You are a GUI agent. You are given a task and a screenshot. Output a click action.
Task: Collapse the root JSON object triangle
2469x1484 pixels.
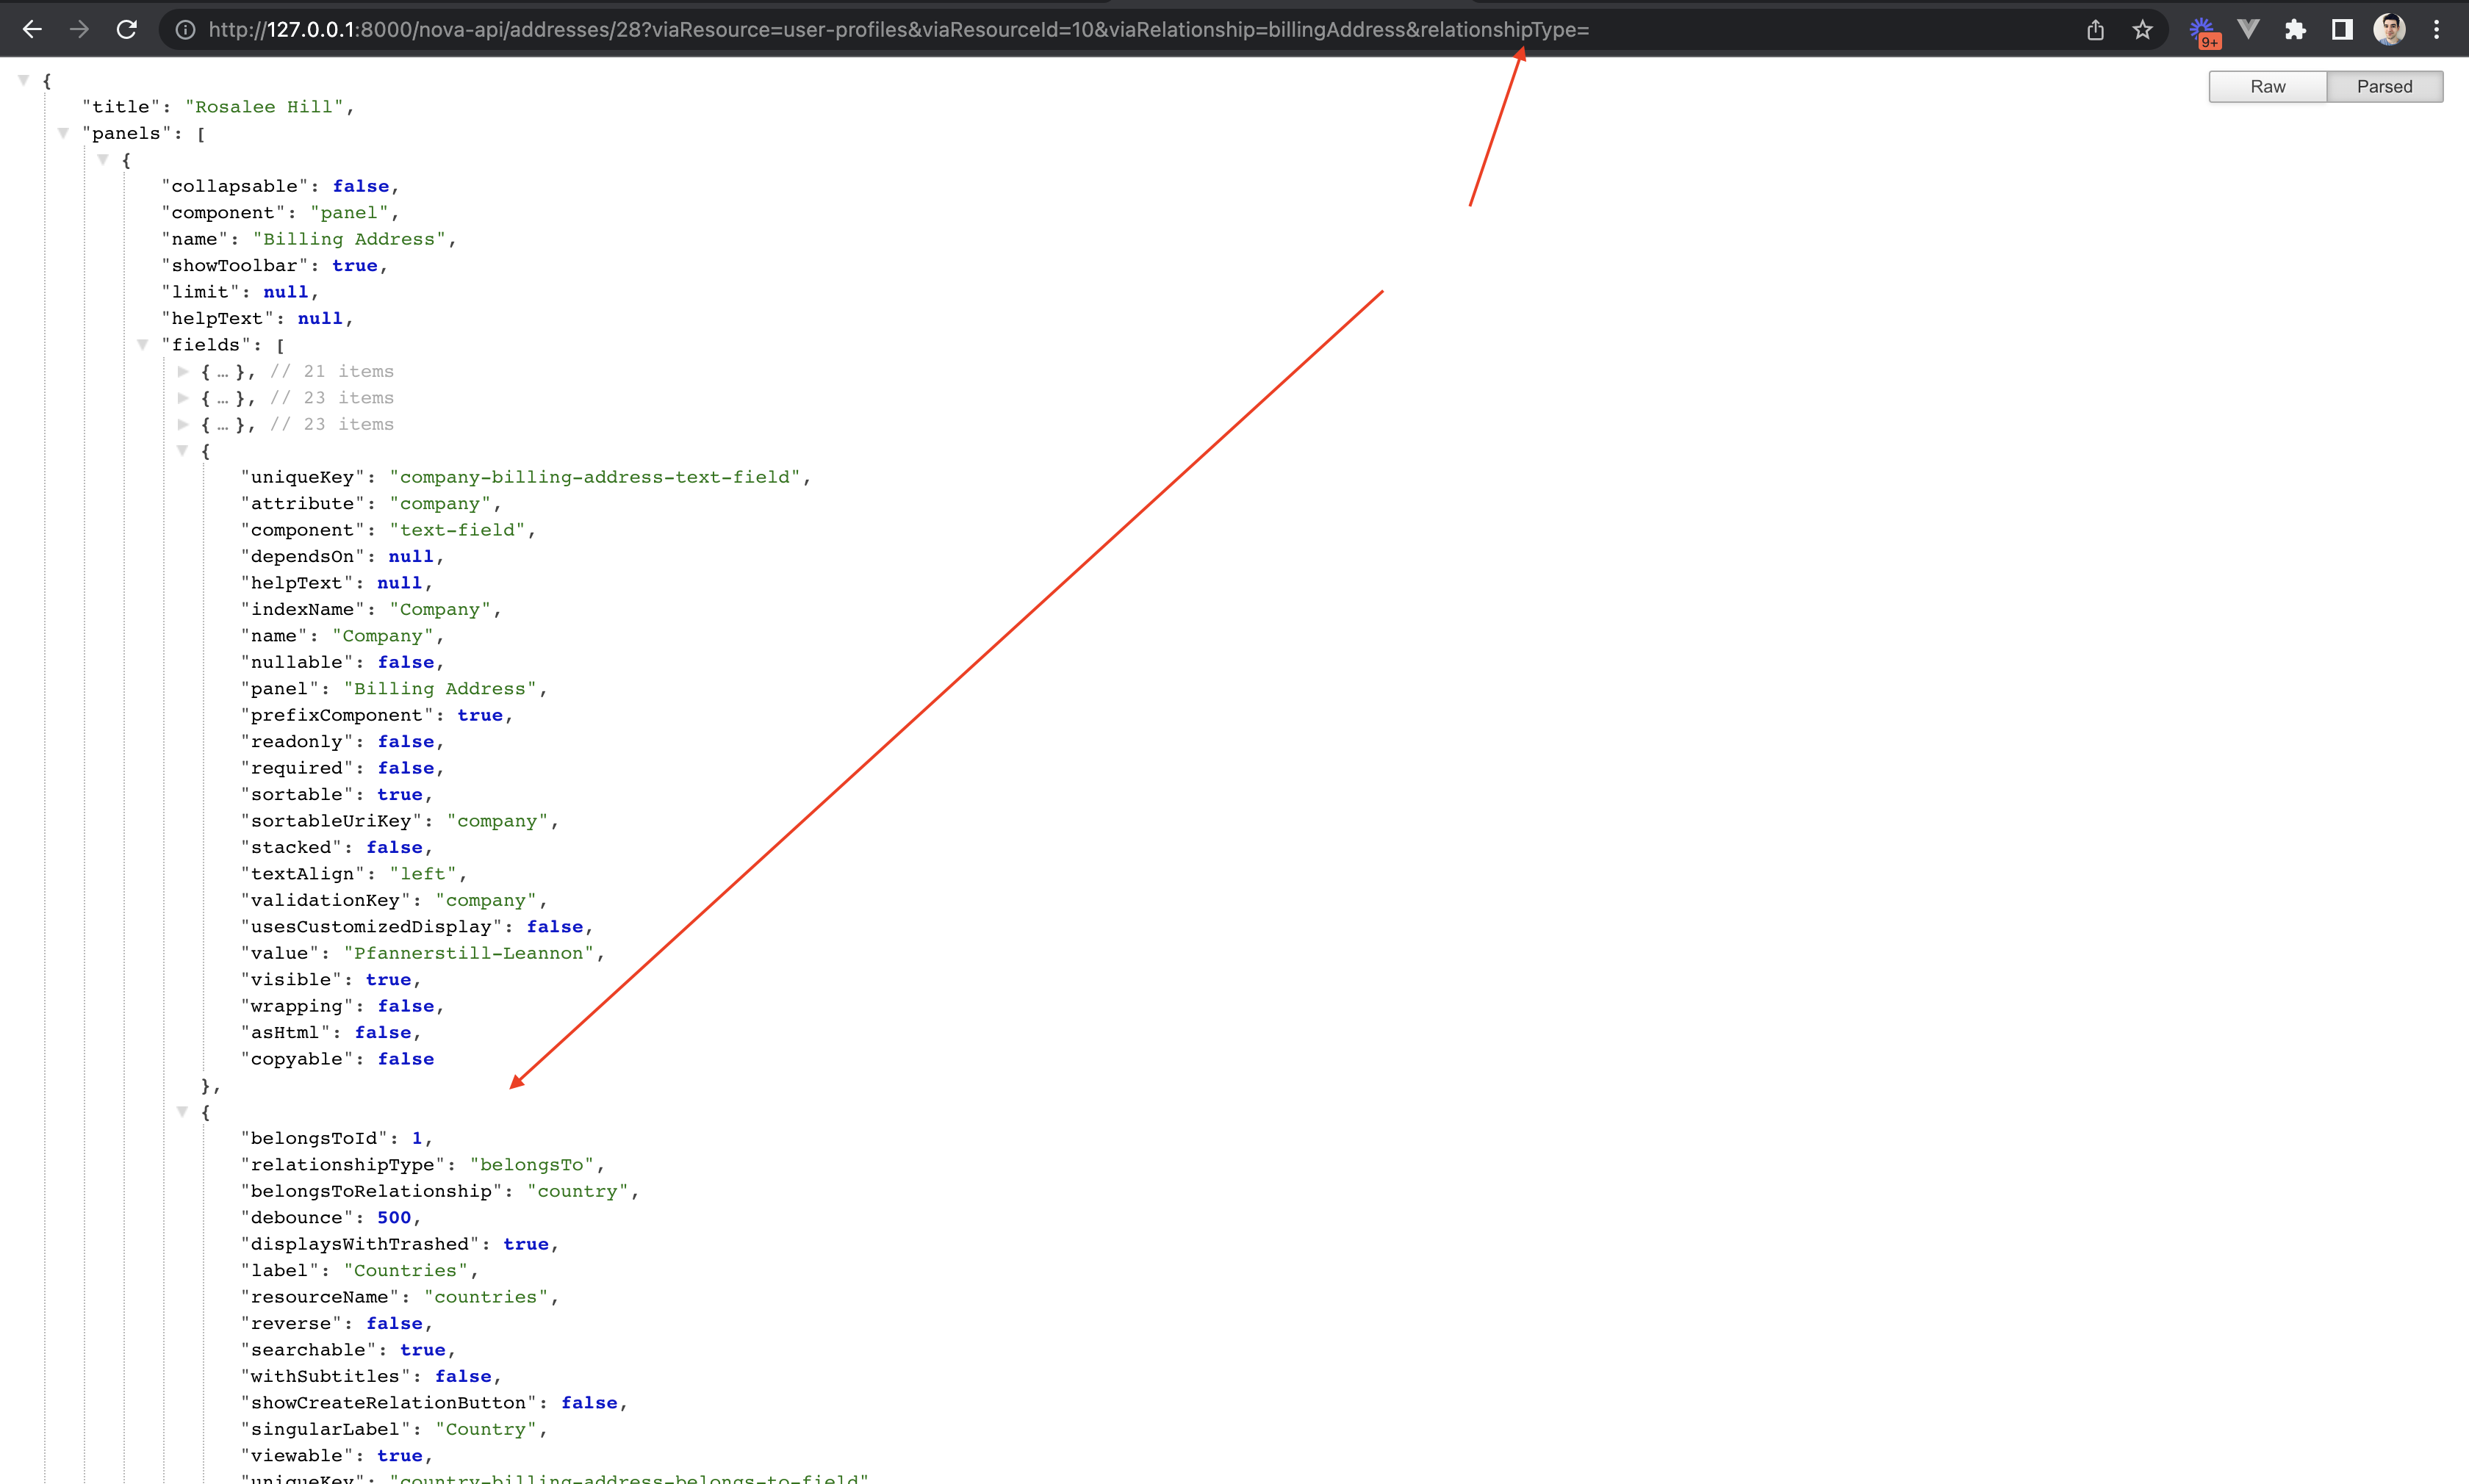pos(23,80)
